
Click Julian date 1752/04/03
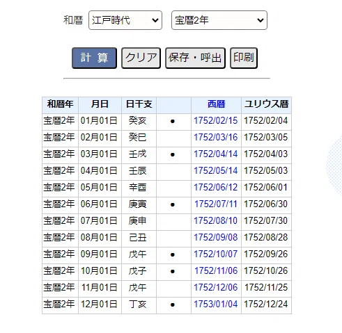[266, 154]
